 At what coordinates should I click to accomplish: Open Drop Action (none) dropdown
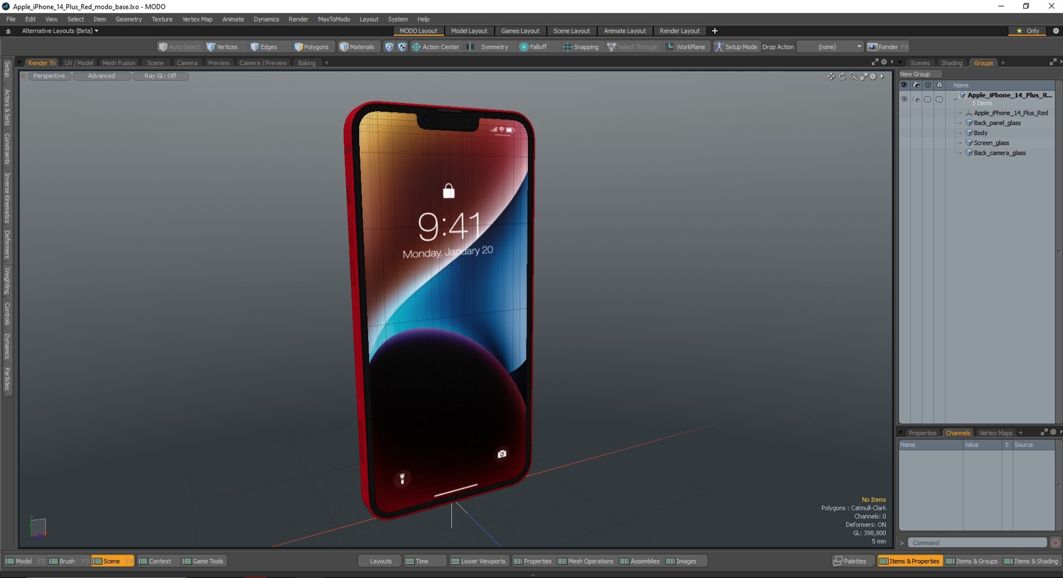click(x=830, y=47)
